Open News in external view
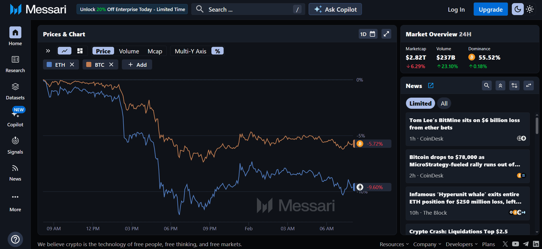The height and width of the screenshot is (249, 542). point(431,85)
